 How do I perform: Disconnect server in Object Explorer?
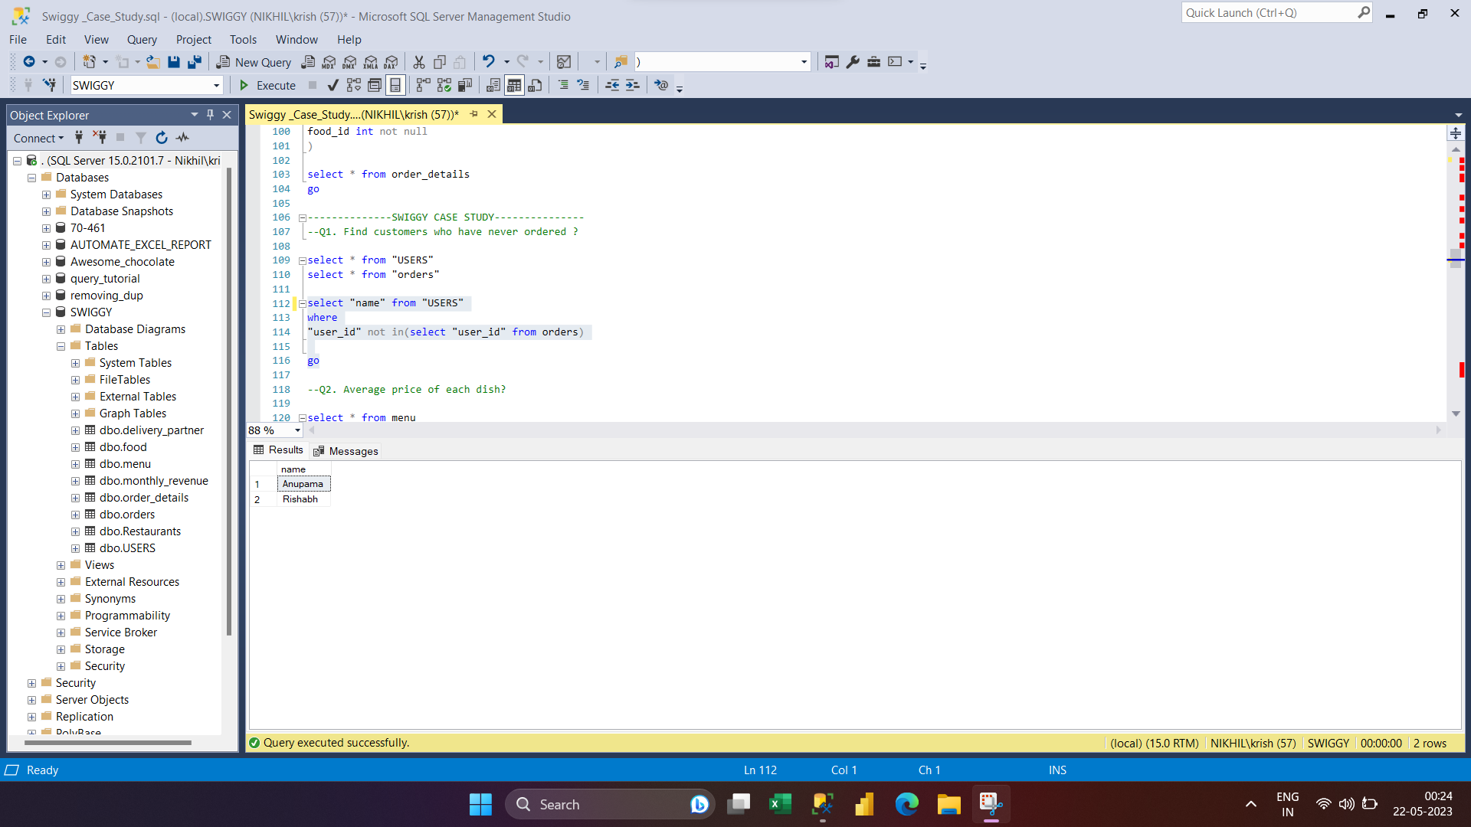(x=100, y=138)
